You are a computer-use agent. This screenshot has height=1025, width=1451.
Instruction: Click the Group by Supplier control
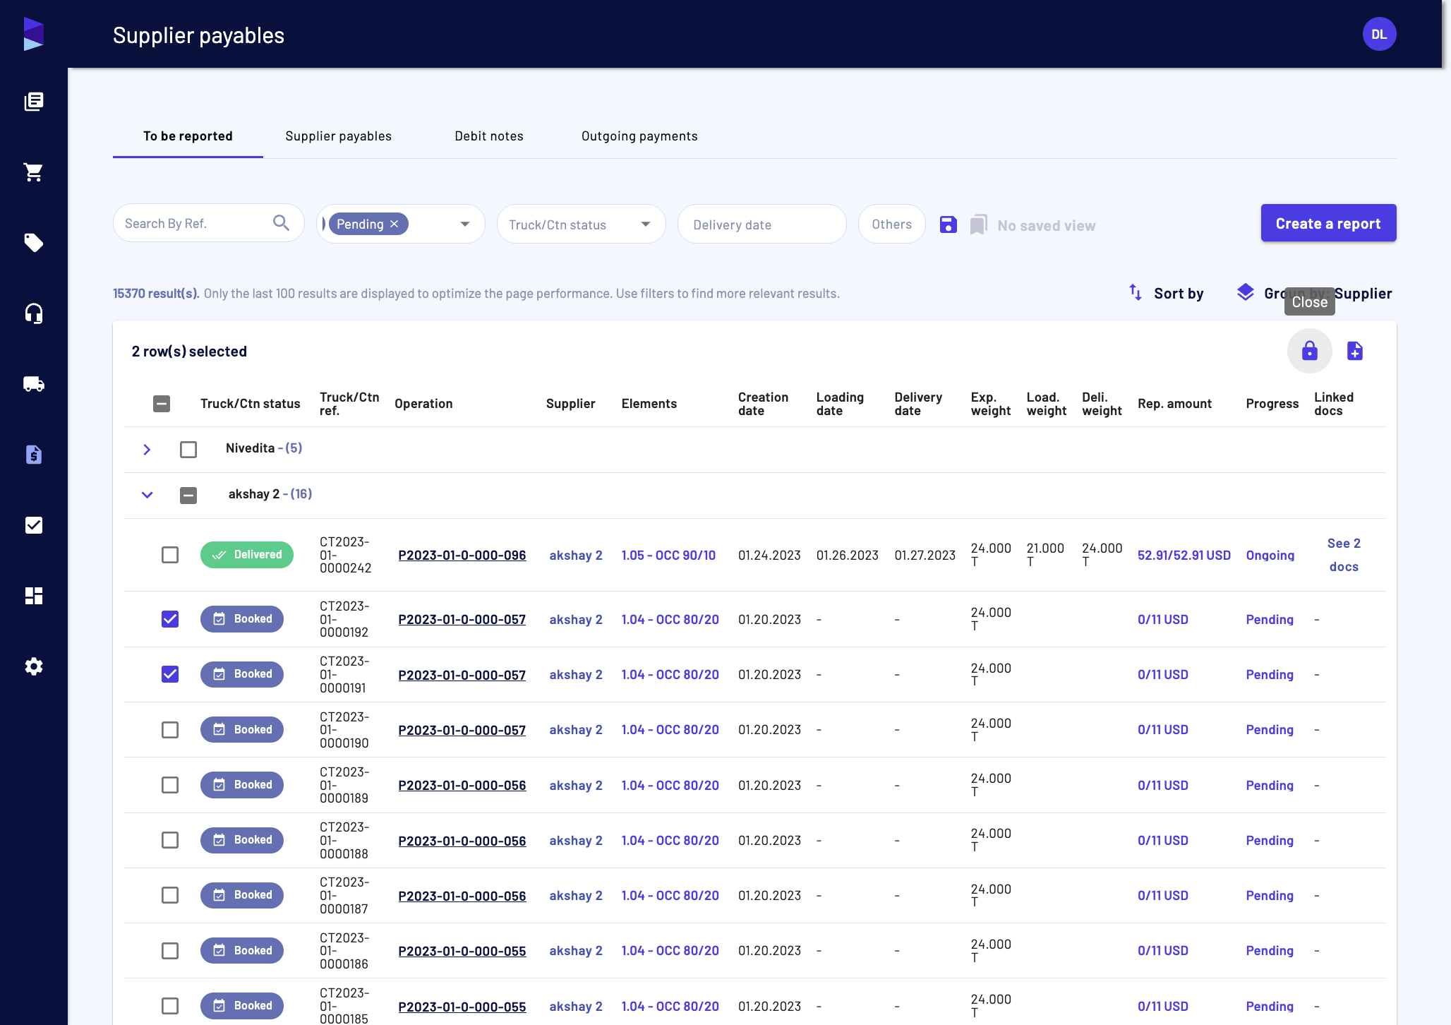coord(1314,293)
